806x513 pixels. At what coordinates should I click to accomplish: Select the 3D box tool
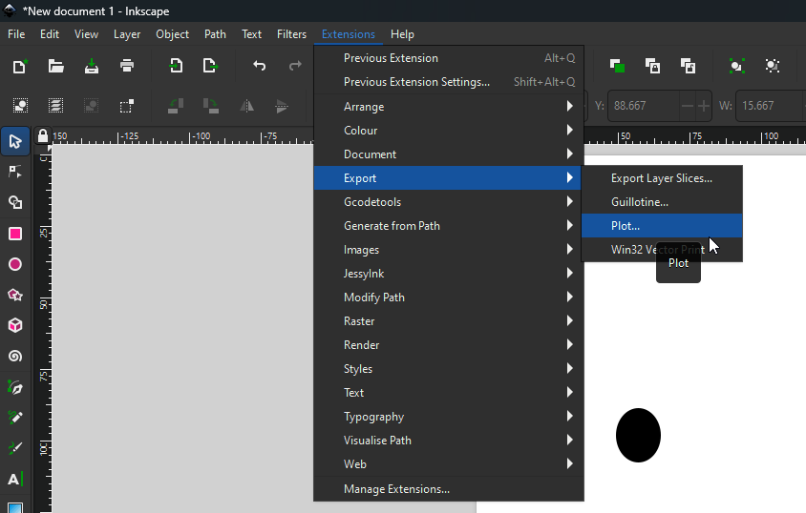pos(15,325)
